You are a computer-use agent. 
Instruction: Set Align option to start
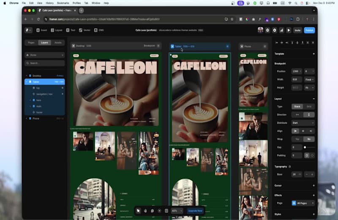[295, 131]
